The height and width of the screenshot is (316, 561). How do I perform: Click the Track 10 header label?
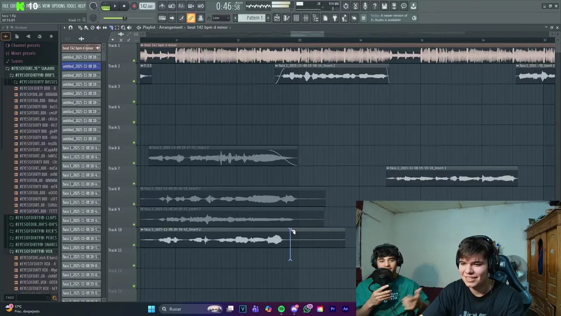[x=115, y=230]
